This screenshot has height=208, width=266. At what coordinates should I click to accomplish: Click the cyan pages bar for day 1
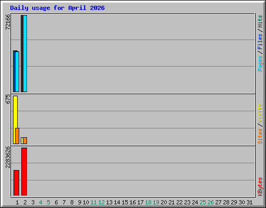(x=17, y=72)
